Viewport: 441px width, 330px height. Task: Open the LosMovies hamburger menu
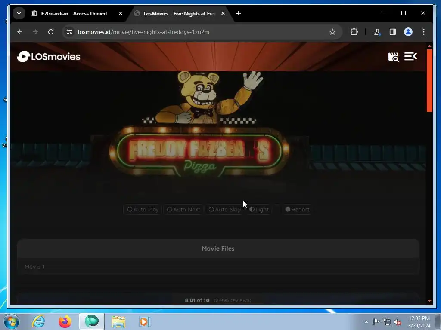[x=410, y=56]
